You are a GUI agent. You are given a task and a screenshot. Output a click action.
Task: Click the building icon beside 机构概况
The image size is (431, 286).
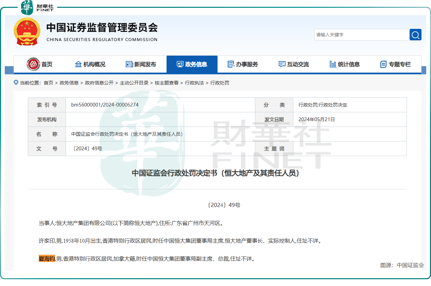click(78, 64)
